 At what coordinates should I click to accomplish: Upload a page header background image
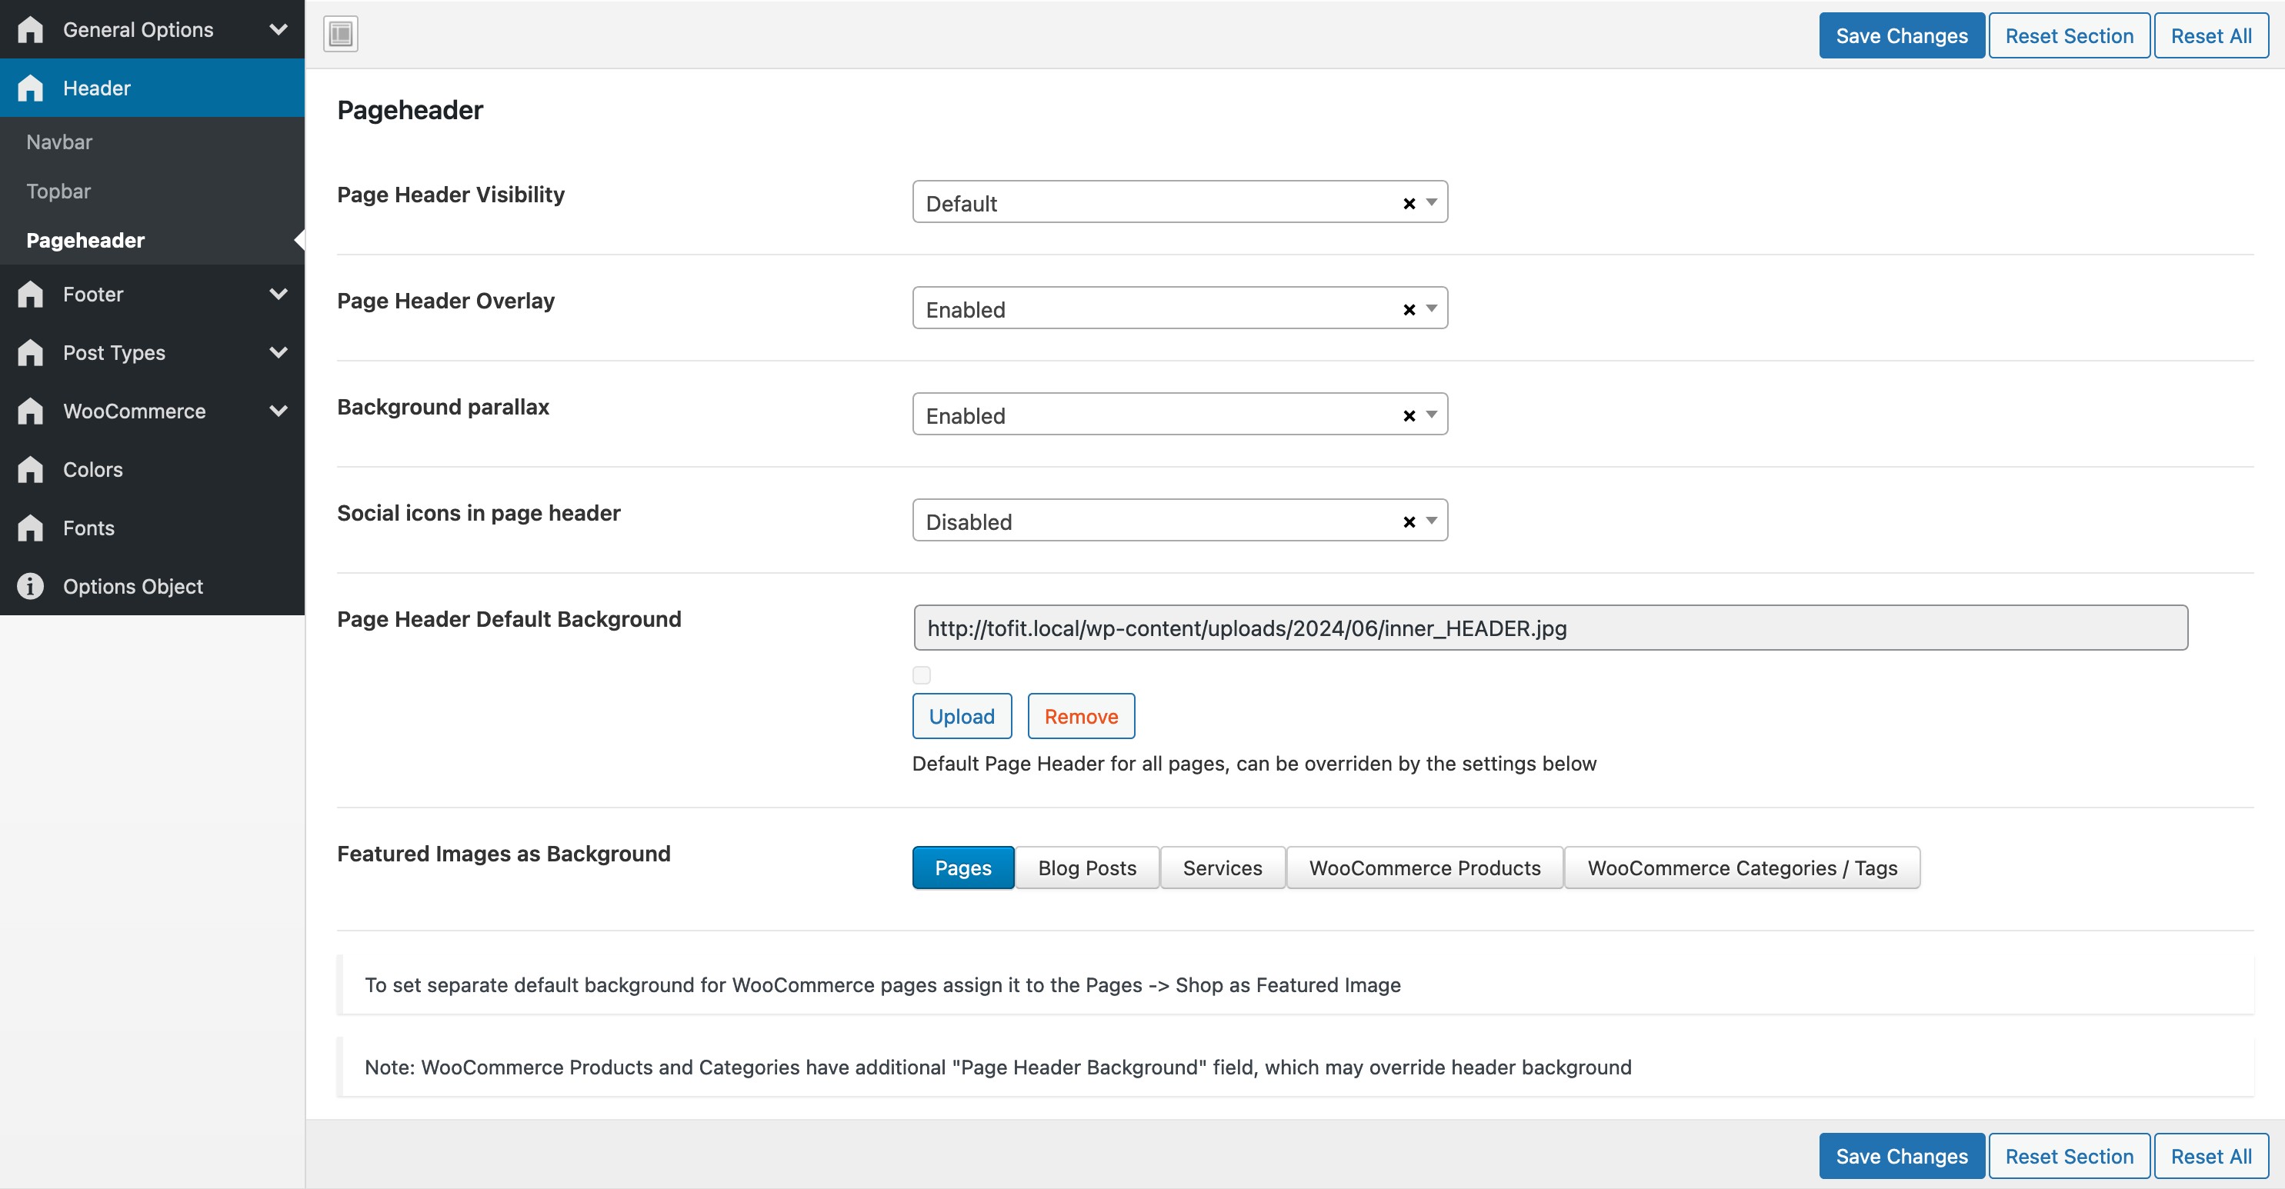962,717
